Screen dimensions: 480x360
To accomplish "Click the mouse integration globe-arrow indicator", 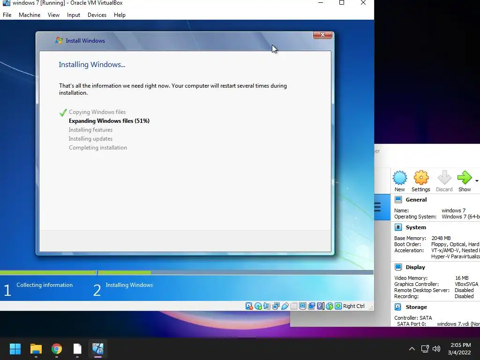I will [330, 306].
